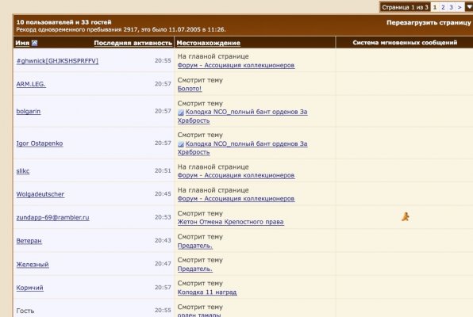Open user #ghwnick[GHJKSHSPRFFV] profile
The height and width of the screenshot is (317, 473).
[x=57, y=61]
